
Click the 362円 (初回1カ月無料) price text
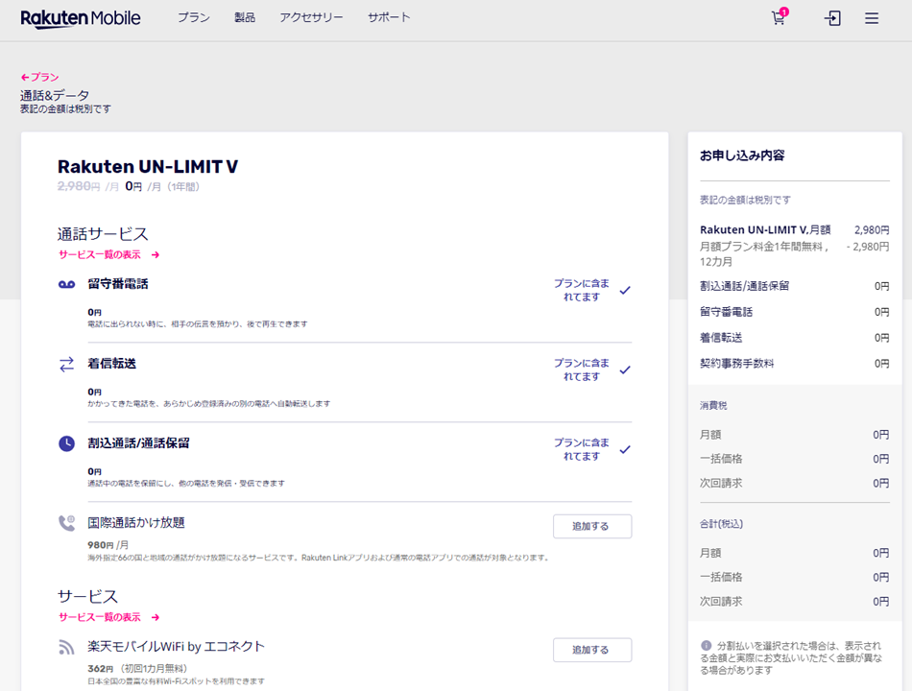point(137,669)
